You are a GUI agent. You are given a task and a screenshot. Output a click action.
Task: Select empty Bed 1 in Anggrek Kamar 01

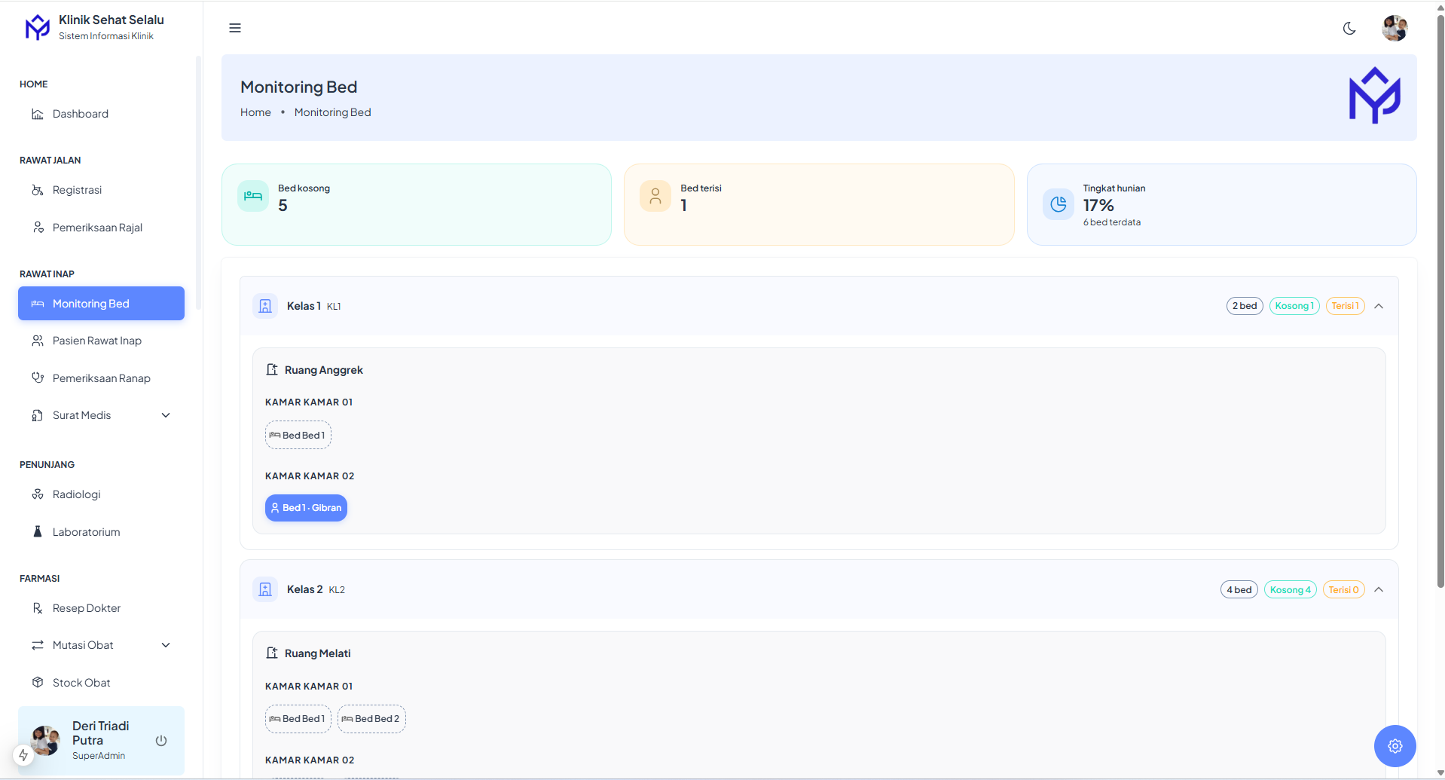click(x=298, y=435)
